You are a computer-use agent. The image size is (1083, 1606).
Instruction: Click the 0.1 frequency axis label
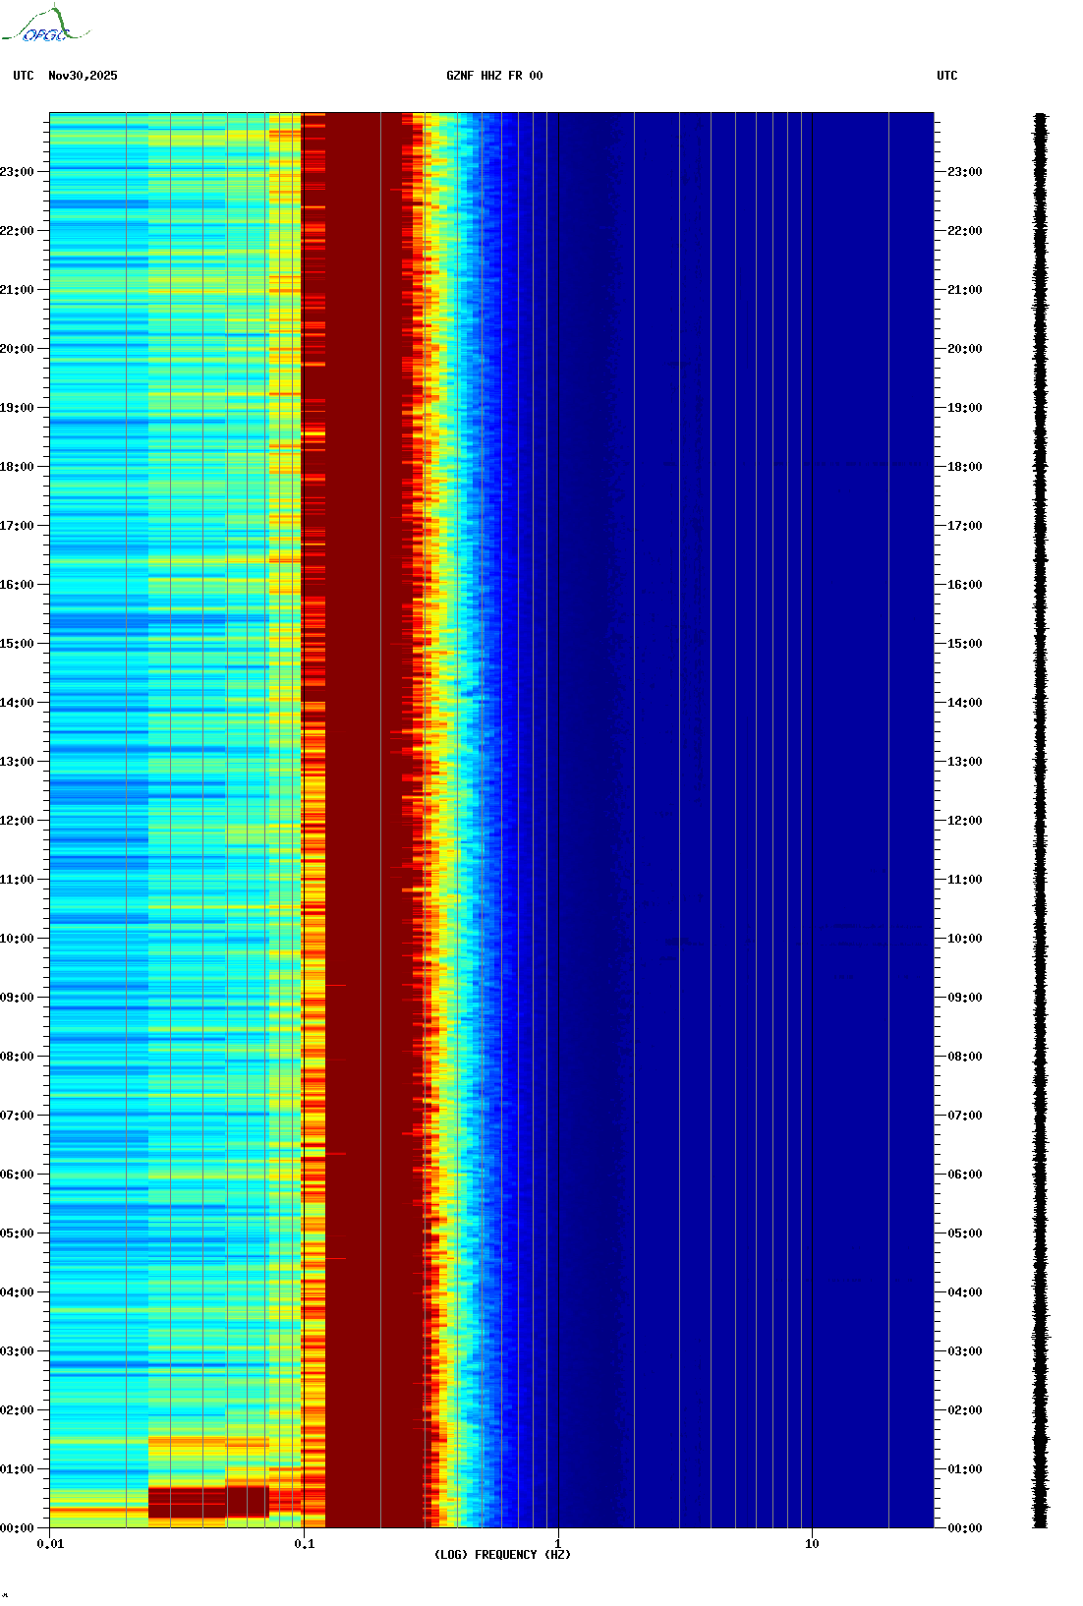[305, 1544]
